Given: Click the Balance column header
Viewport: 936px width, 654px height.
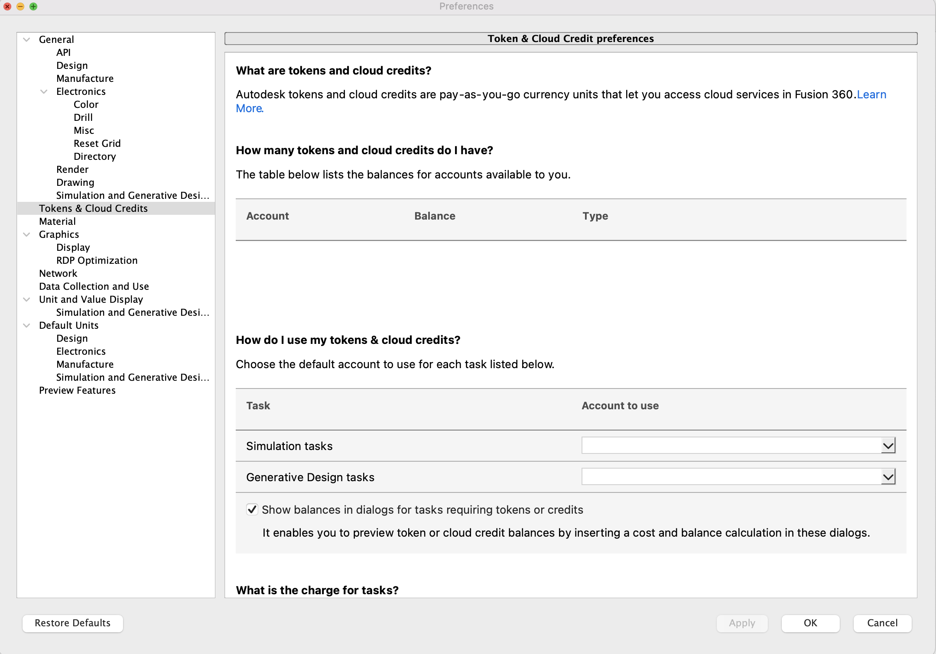Looking at the screenshot, I should pos(435,216).
